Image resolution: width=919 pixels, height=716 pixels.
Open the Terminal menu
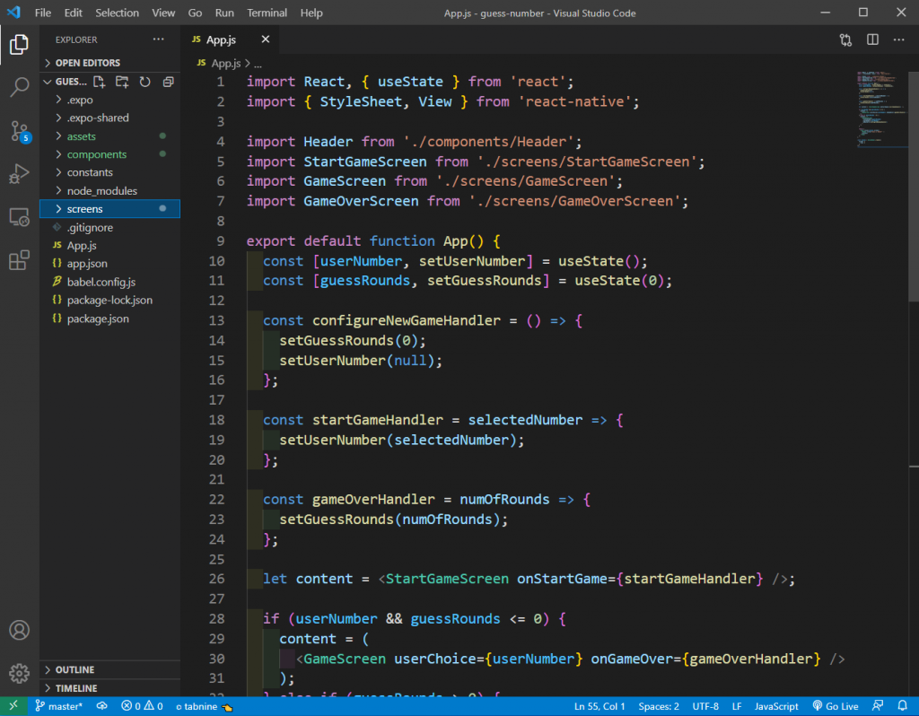click(269, 13)
